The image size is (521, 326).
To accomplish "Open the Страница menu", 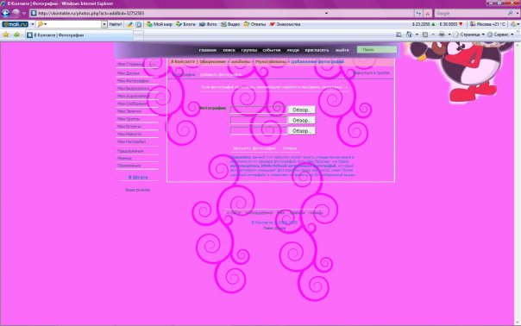I will coord(469,34).
